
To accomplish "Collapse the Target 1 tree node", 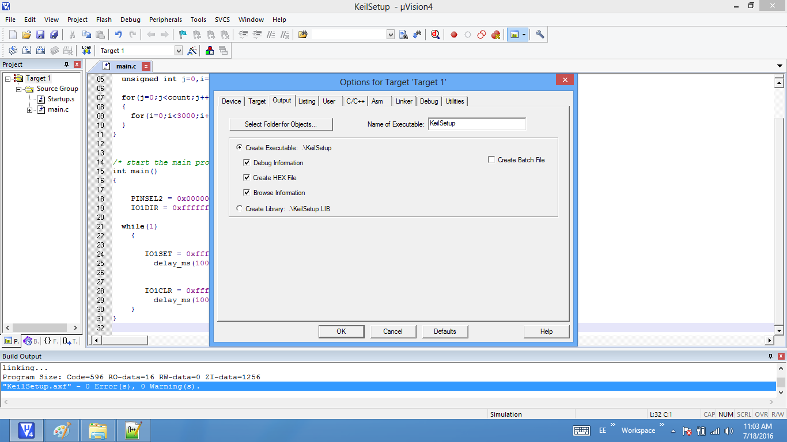I will pos(7,78).
